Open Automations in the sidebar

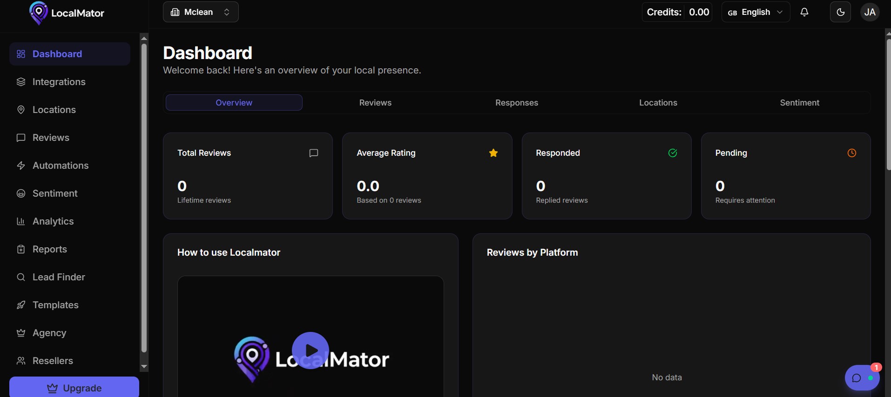(x=70, y=165)
